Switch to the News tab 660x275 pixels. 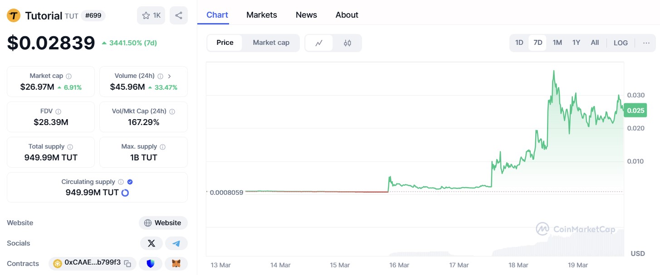click(306, 15)
